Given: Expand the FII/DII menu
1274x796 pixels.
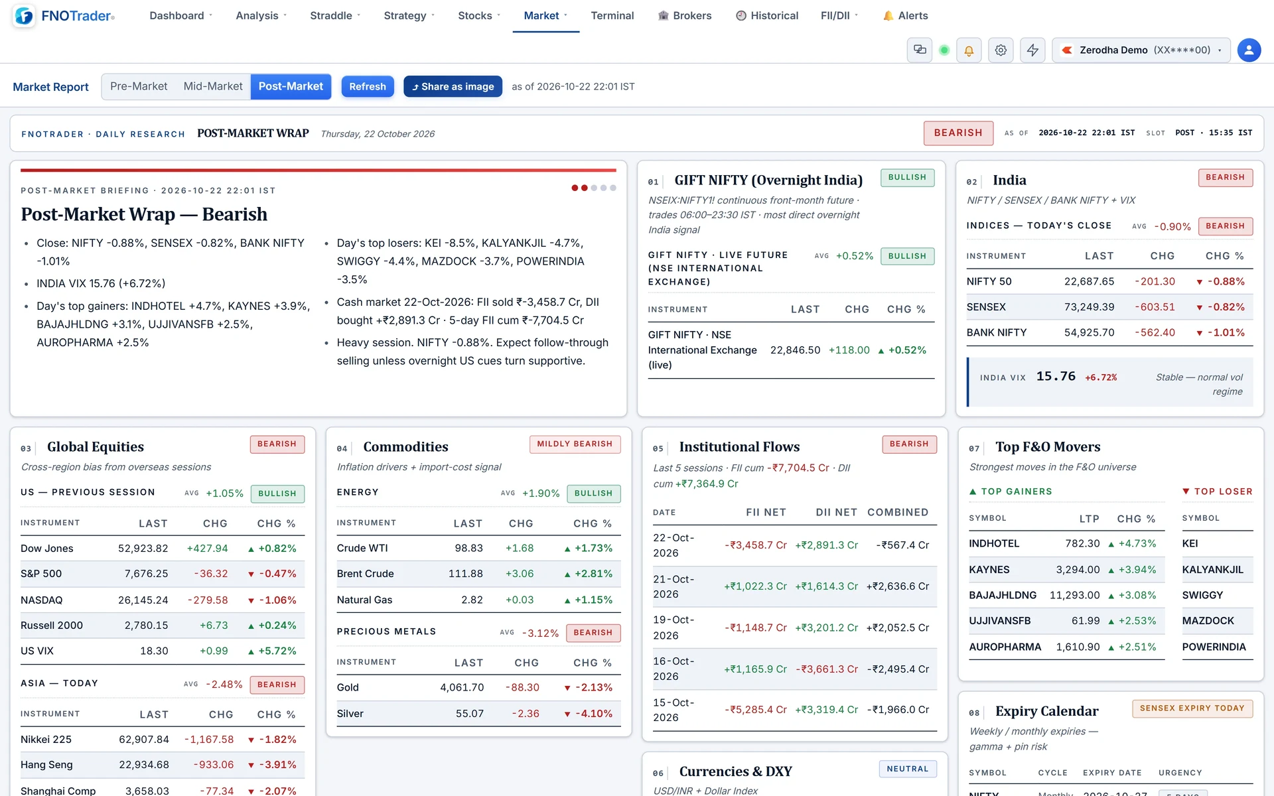Looking at the screenshot, I should 839,15.
